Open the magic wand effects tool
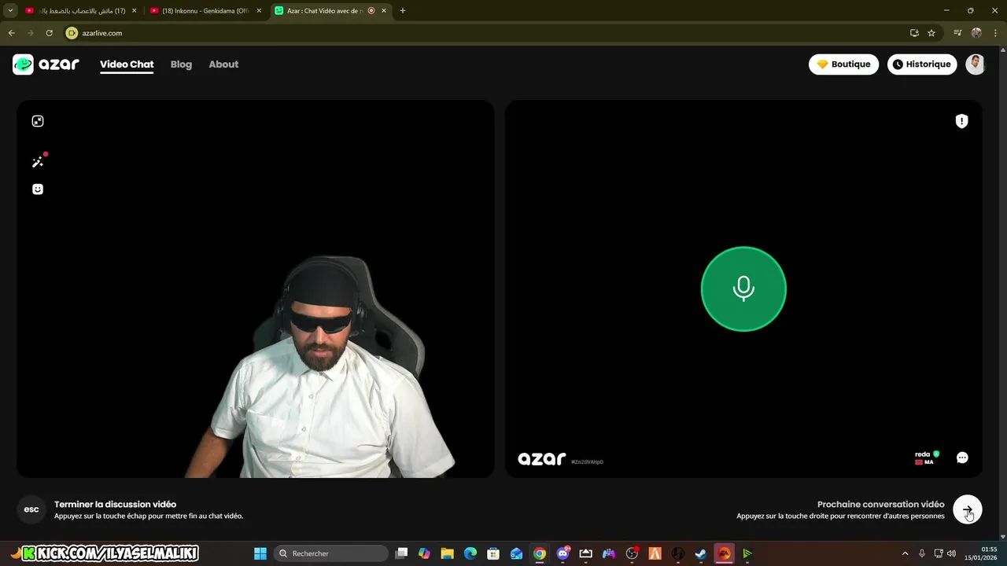The width and height of the screenshot is (1007, 566). (38, 162)
